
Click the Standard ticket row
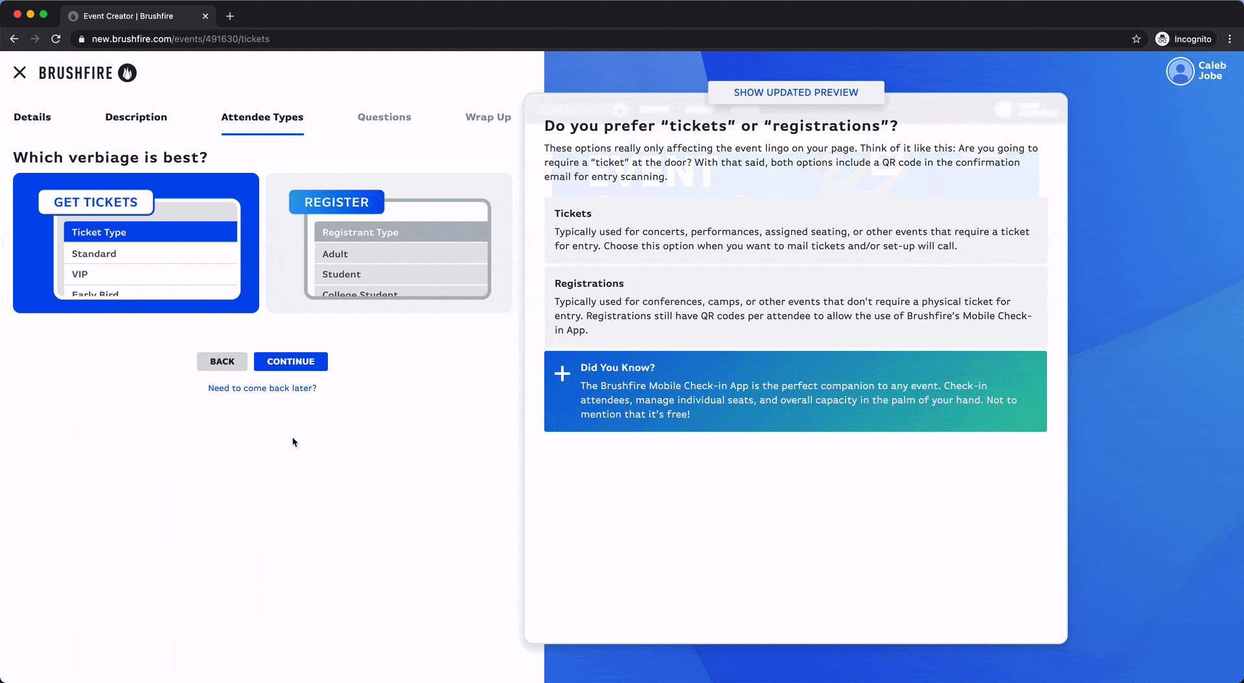(150, 253)
